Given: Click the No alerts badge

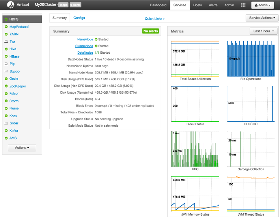Looking at the screenshot, I should point(150,31).
